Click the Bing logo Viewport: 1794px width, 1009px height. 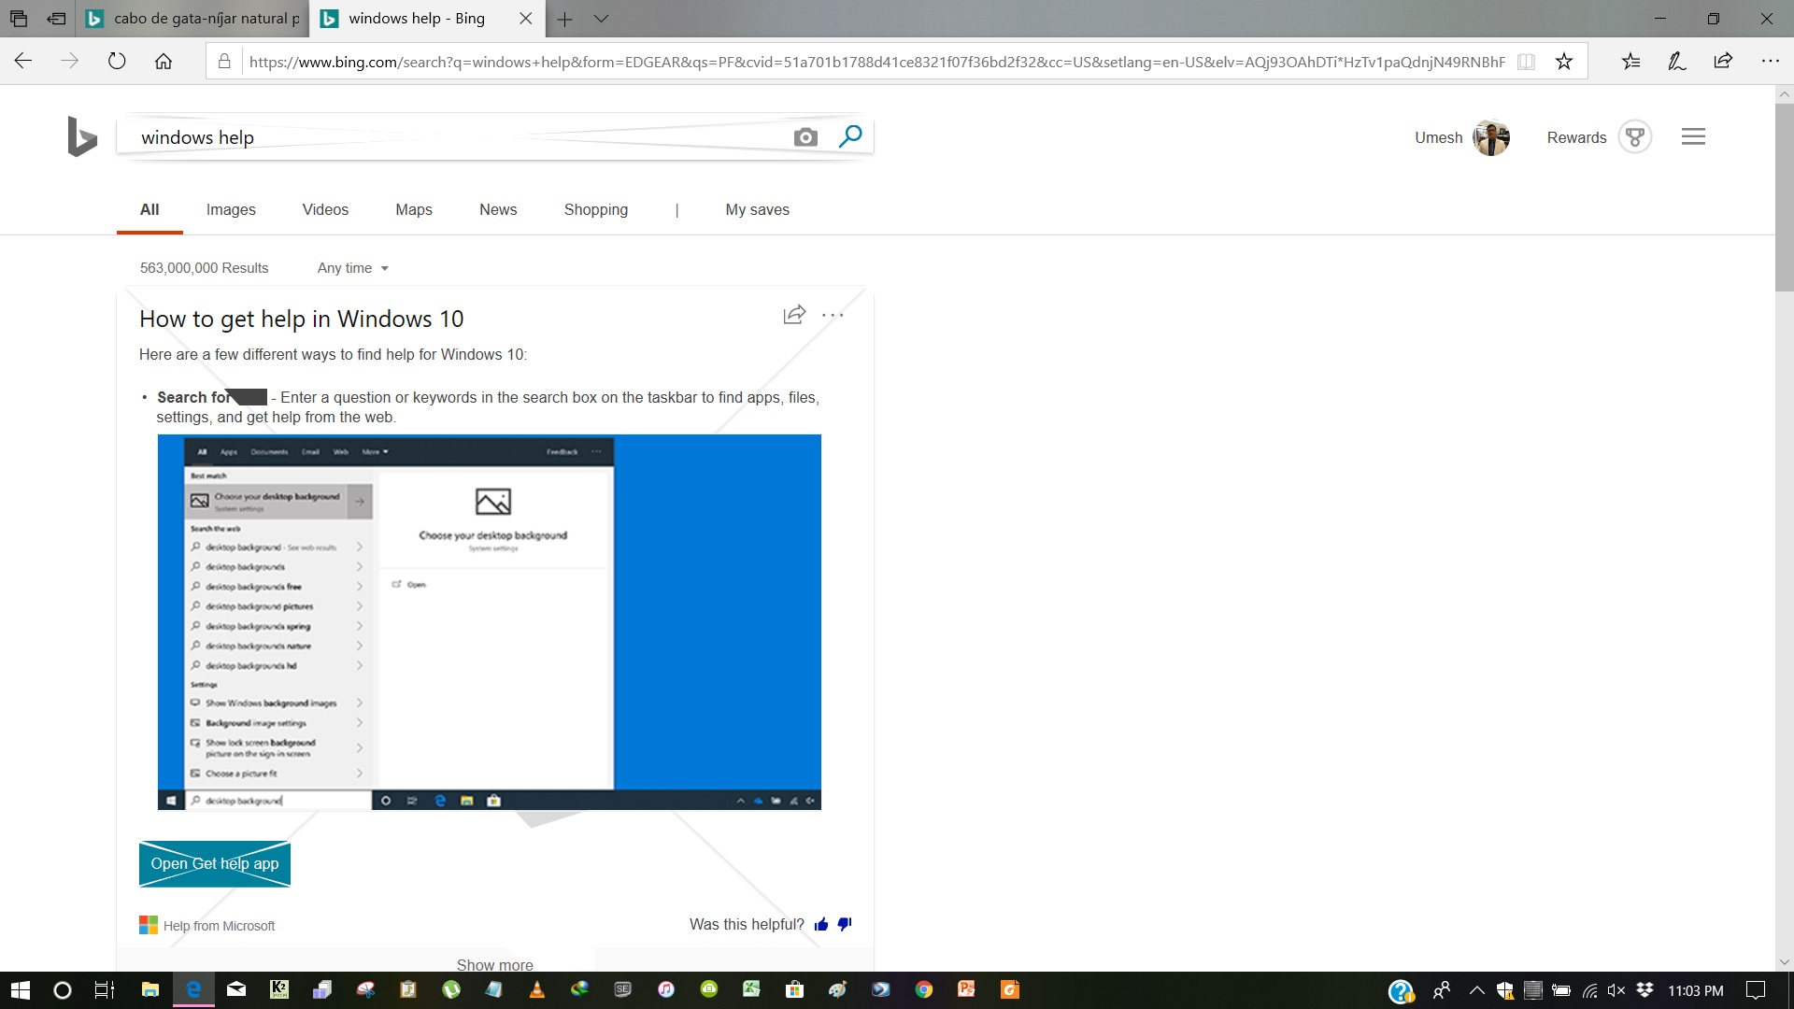(82, 137)
